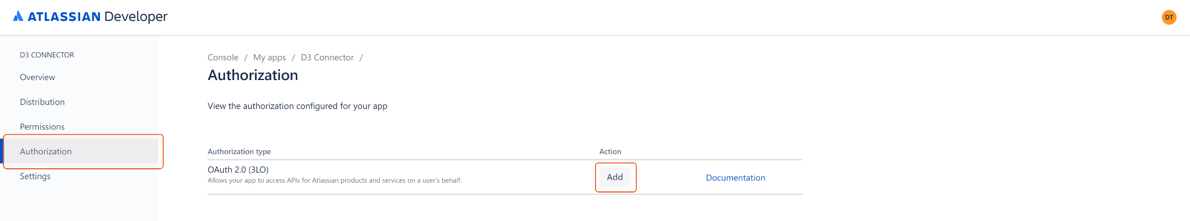Click the Authorization type column header
This screenshot has width=1190, height=221.
tap(239, 151)
